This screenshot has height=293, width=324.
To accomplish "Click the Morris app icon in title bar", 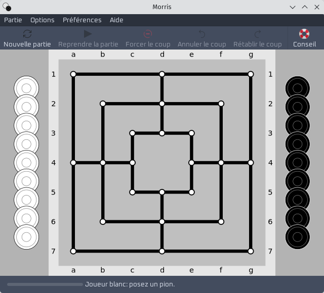I will (x=7, y=7).
